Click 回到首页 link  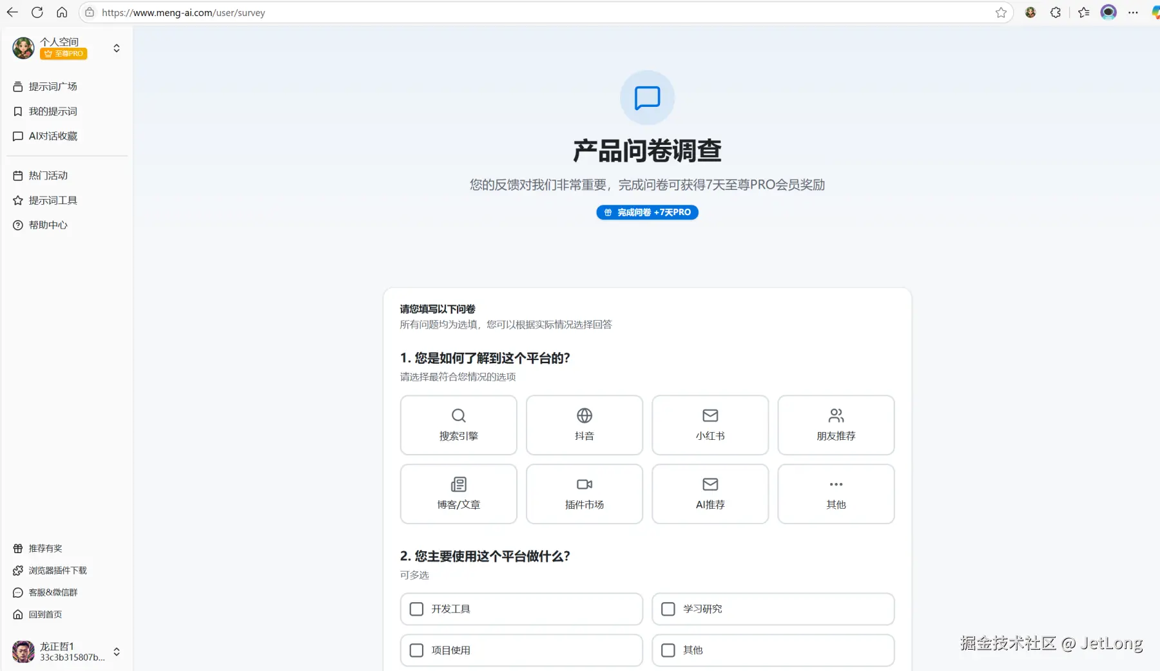point(45,614)
